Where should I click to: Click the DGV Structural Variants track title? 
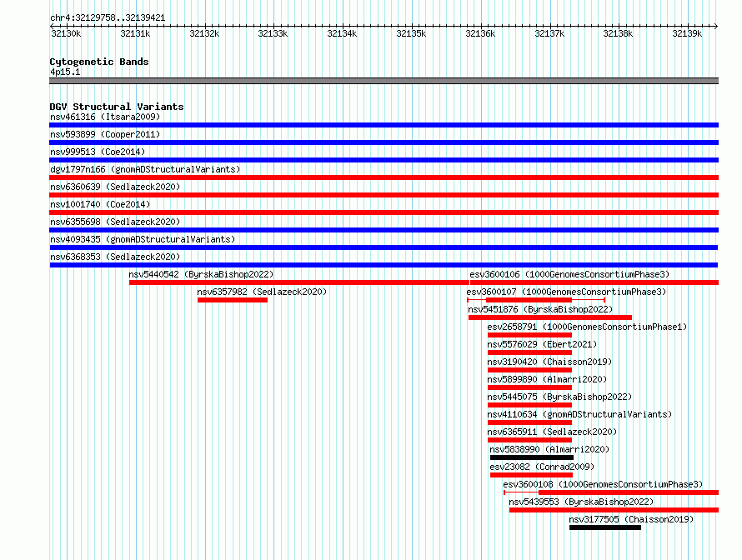click(x=117, y=107)
